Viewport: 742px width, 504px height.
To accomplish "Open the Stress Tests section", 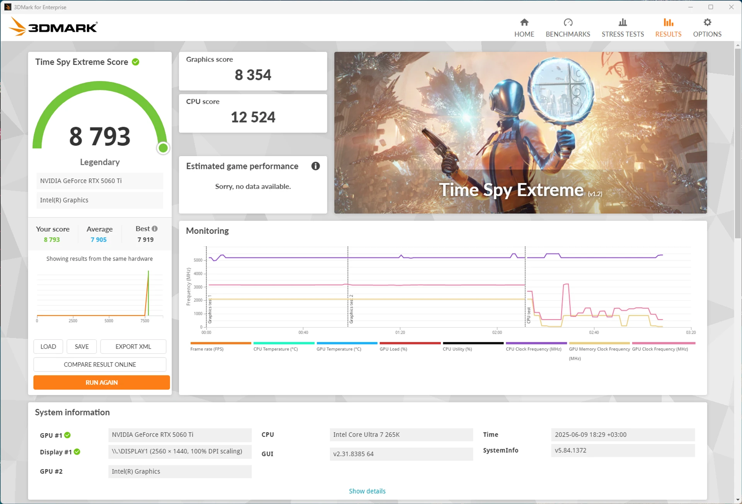I will click(623, 28).
